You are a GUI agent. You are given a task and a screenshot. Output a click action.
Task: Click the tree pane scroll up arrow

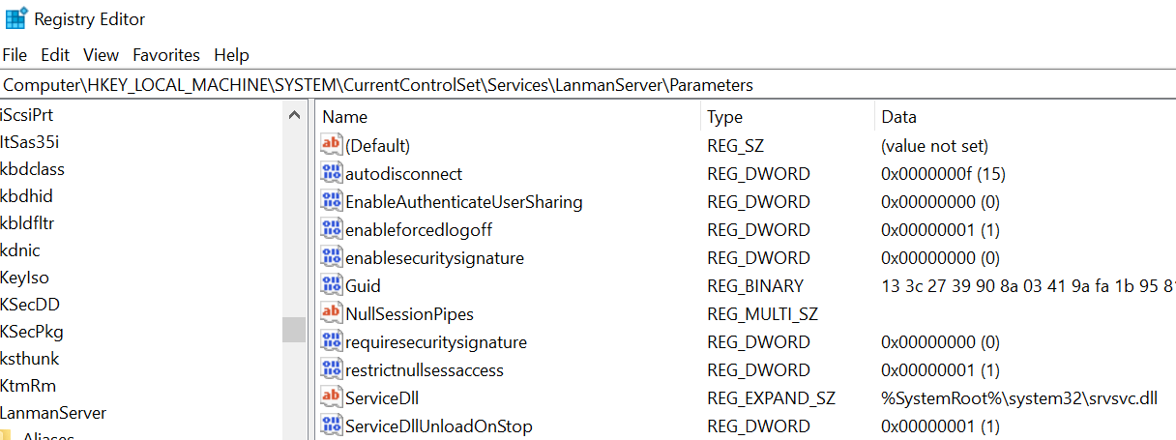[x=294, y=115]
